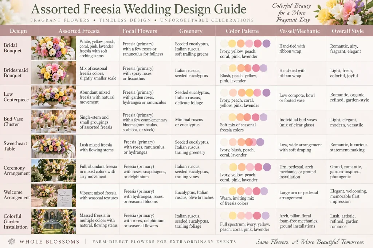Click the Greenery column header

pos(191,31)
